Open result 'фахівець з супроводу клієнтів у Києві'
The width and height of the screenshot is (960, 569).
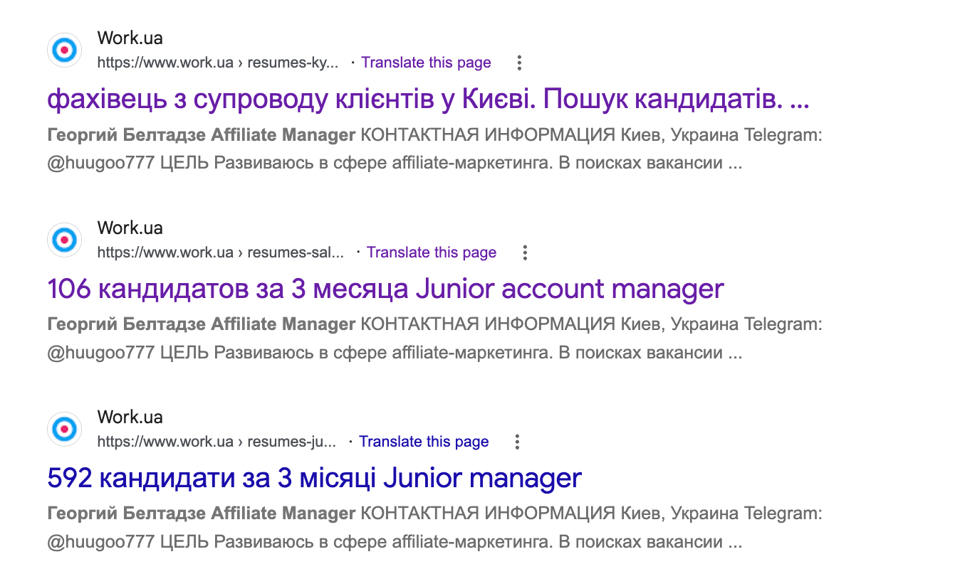[x=428, y=100]
